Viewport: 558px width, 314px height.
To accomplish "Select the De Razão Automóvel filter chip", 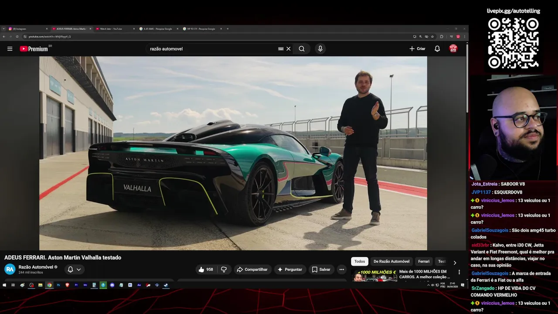I will [391, 262].
